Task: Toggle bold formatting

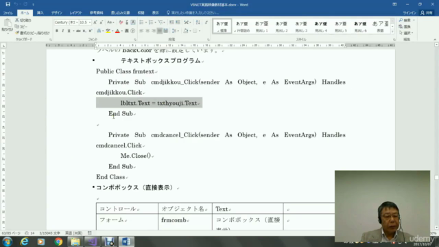Action: (x=57, y=31)
